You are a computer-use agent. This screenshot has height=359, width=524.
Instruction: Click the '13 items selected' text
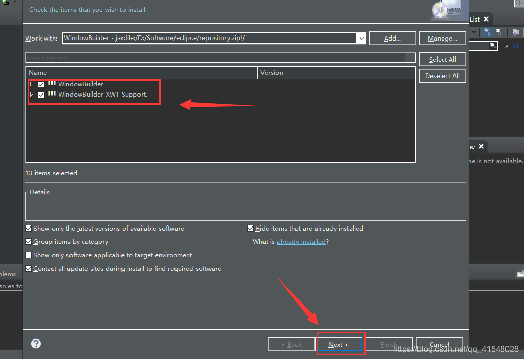[51, 173]
